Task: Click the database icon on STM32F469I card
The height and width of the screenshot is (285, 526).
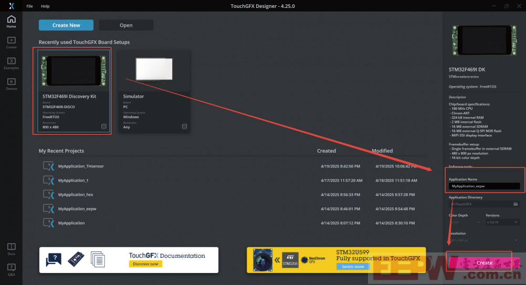Action: (x=103, y=126)
